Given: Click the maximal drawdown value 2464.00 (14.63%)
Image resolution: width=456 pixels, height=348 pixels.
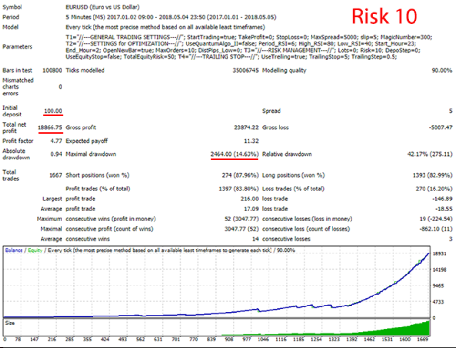Looking at the screenshot, I should coord(235,154).
